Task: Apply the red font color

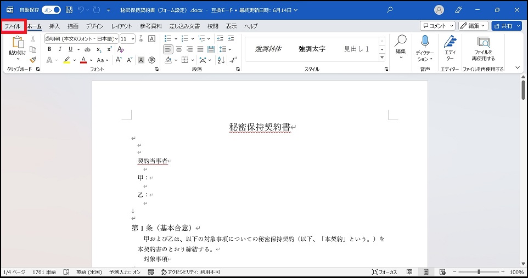Action: point(83,60)
